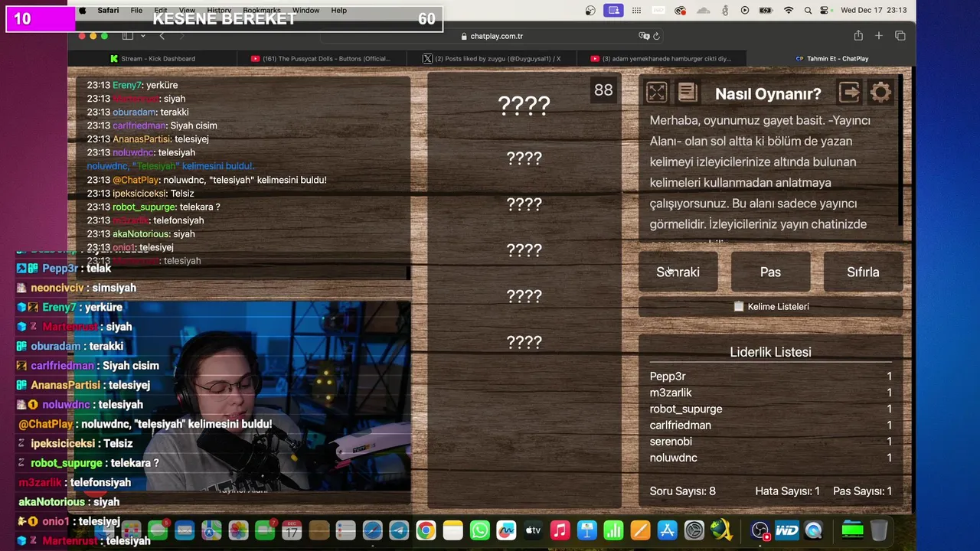Open Music from the Dock
The image size is (980, 551).
pos(560,530)
